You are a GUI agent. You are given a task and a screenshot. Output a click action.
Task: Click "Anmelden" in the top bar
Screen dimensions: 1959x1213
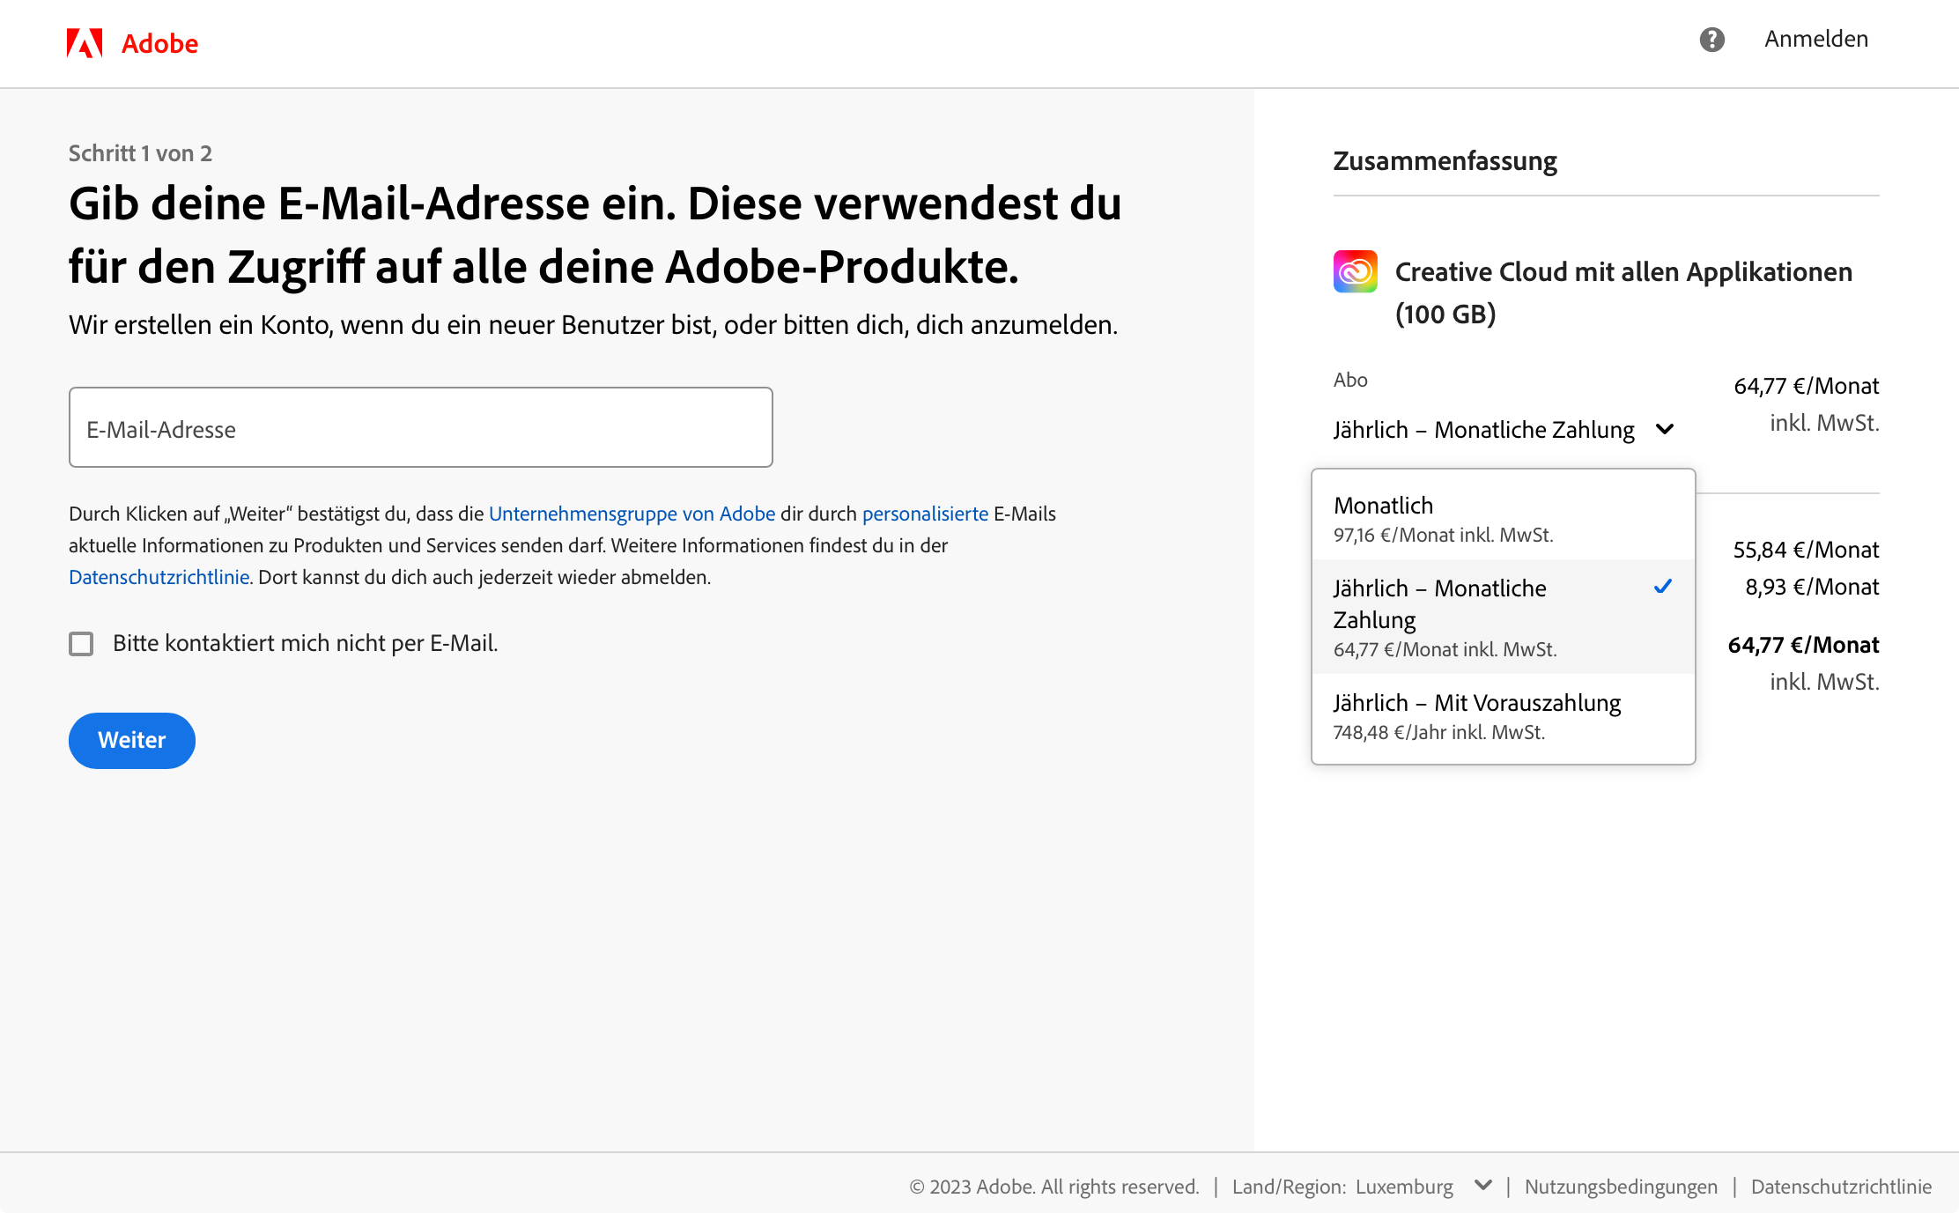(1815, 39)
